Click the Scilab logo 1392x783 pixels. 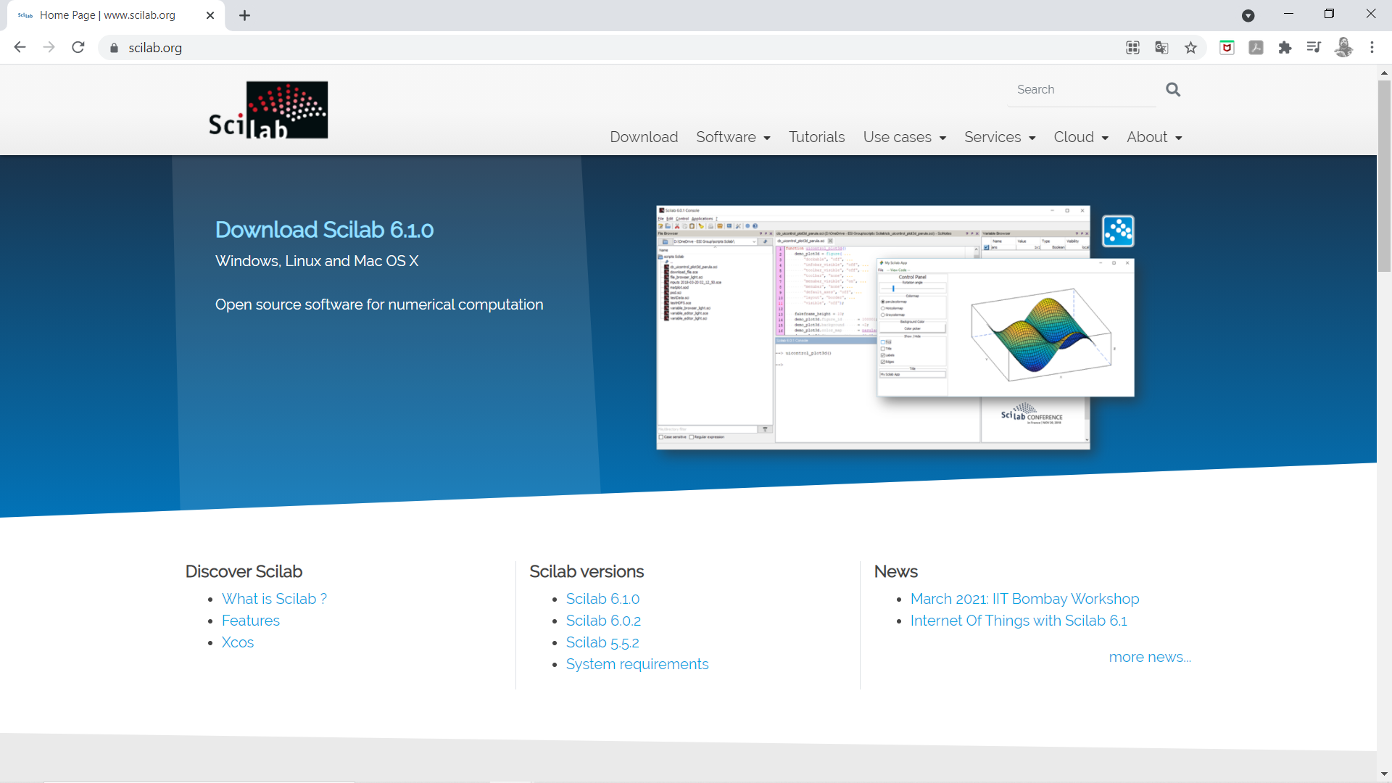point(268,110)
